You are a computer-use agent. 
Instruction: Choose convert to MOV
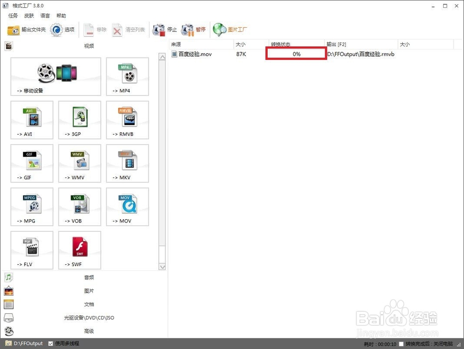pos(128,207)
